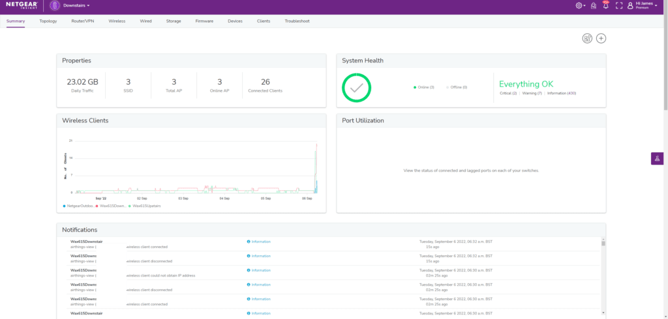Click the Notifications list scrollbar

pos(603,243)
